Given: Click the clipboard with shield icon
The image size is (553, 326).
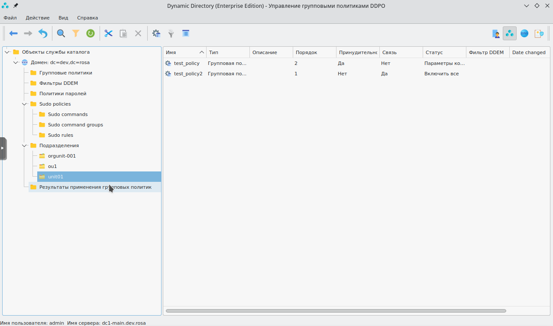Looking at the screenshot, I should tap(539, 33).
